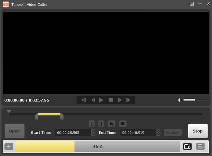
Task: Open the TunesKit menu icon in the title bar
Action: pyautogui.click(x=192, y=4)
